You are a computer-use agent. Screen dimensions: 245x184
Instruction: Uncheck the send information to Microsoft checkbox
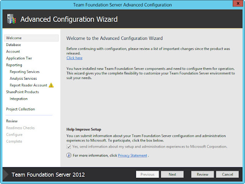pos(69,146)
